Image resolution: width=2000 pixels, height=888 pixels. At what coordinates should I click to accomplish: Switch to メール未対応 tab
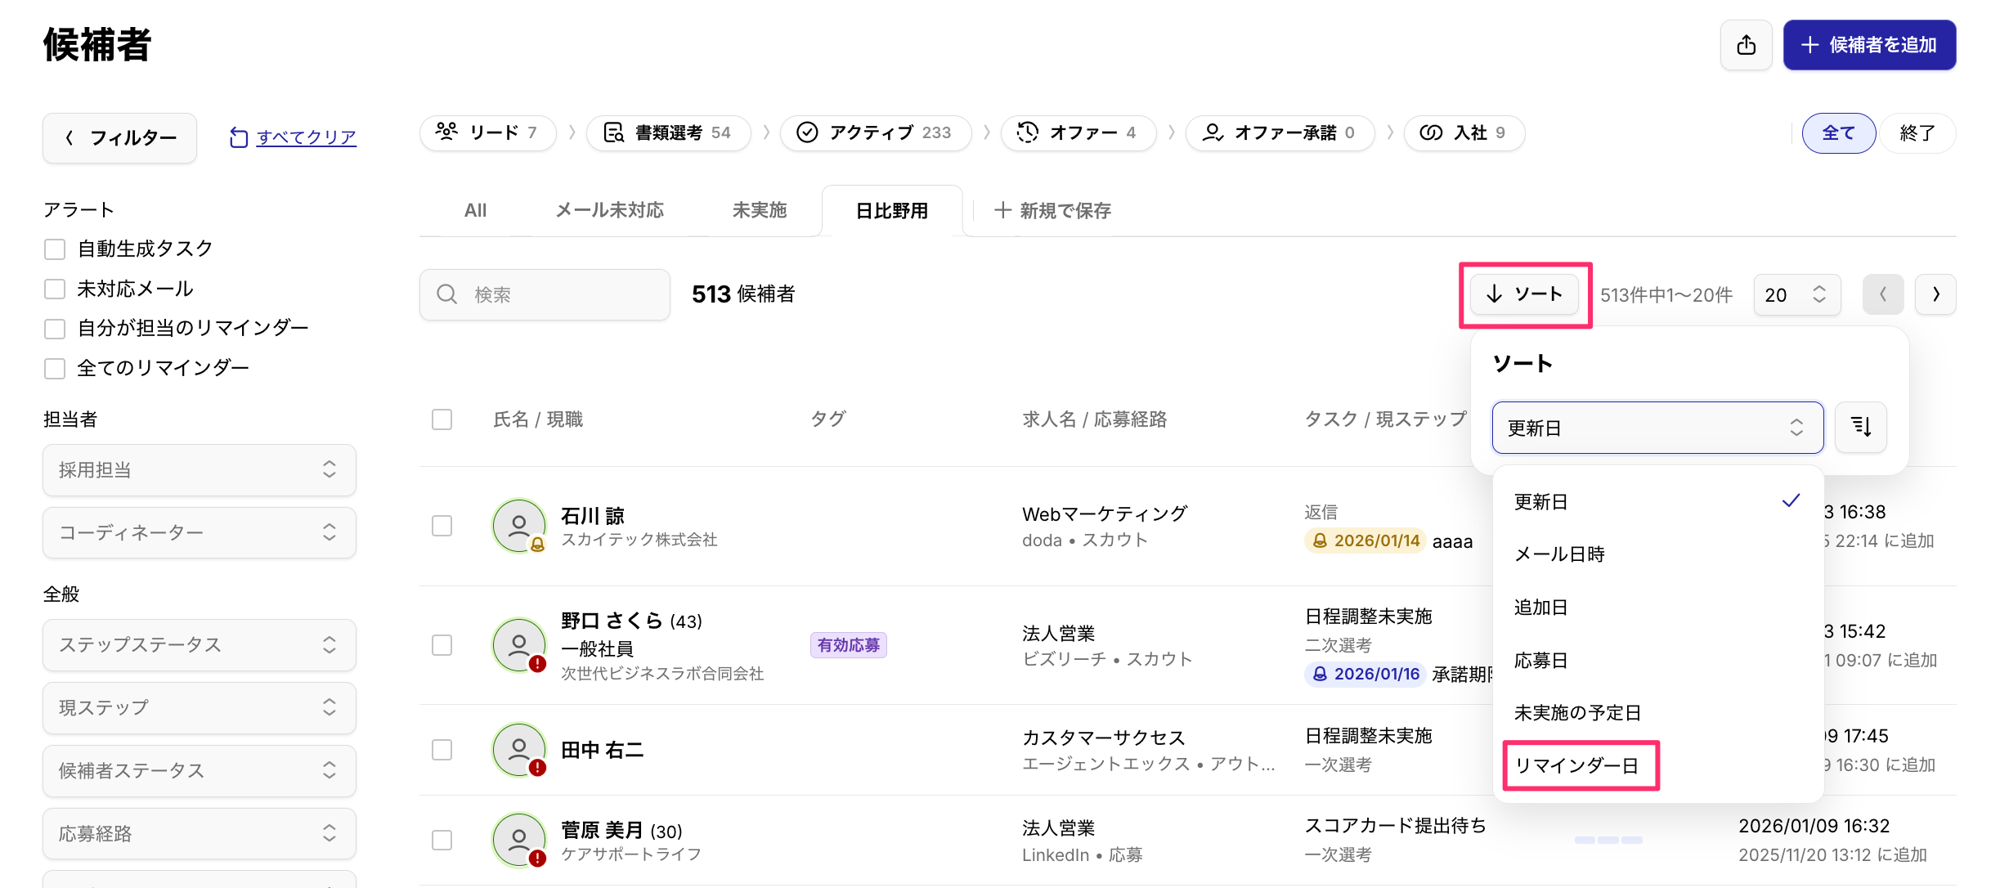609,211
